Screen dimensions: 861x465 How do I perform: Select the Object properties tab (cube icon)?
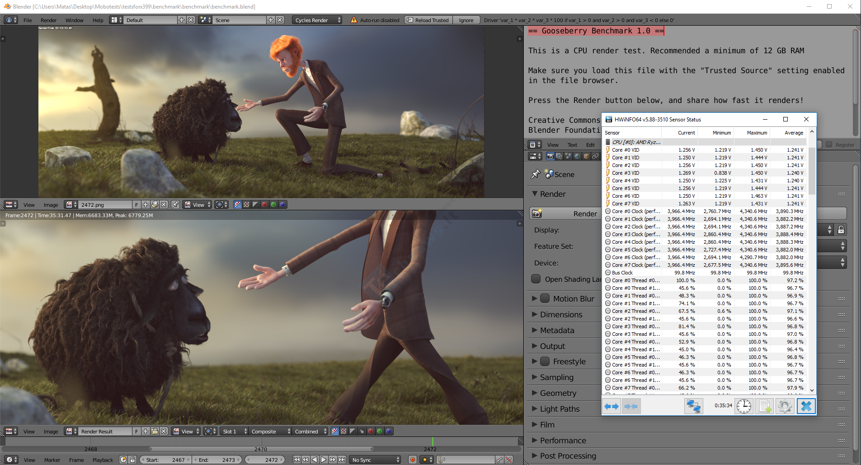(586, 156)
